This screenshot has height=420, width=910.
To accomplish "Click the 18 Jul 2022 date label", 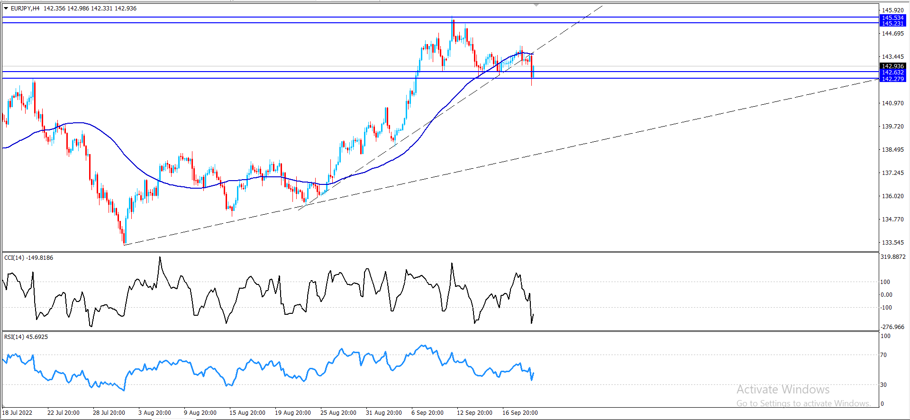I will point(17,413).
